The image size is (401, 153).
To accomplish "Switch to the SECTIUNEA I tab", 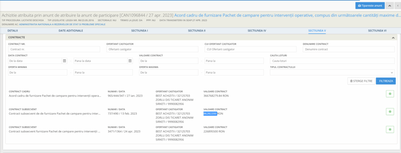I will tap(140, 31).
